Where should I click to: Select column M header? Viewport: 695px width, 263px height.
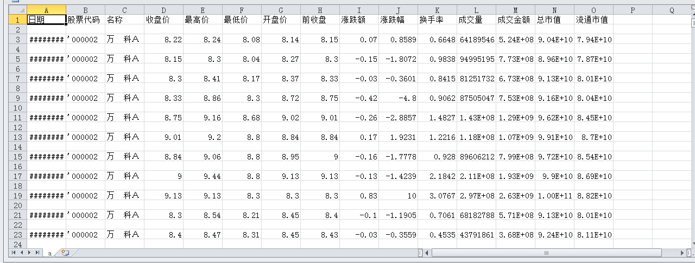[515, 10]
